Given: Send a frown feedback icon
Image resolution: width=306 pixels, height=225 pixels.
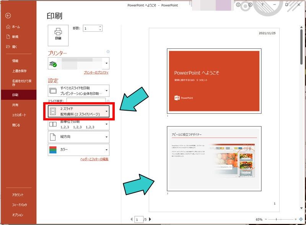Looking at the screenshot, I should point(250,5).
